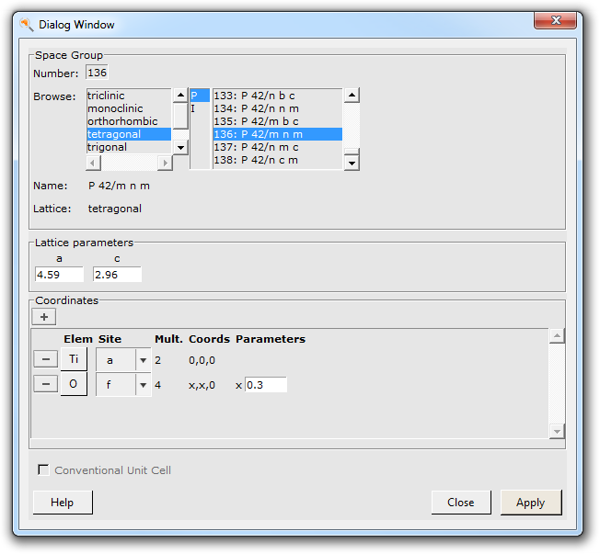Edit the space group Number field
Screen dimensions: 600x554
click(x=97, y=73)
